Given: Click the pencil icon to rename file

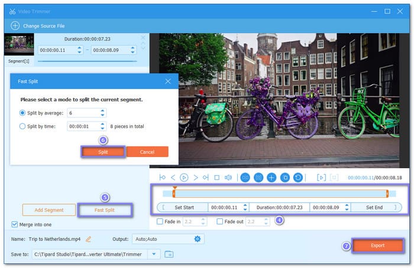Looking at the screenshot, I should pos(89,238).
